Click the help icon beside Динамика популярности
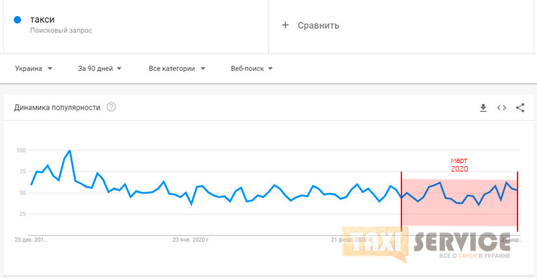Viewport: 537px width, 278px height. (111, 107)
